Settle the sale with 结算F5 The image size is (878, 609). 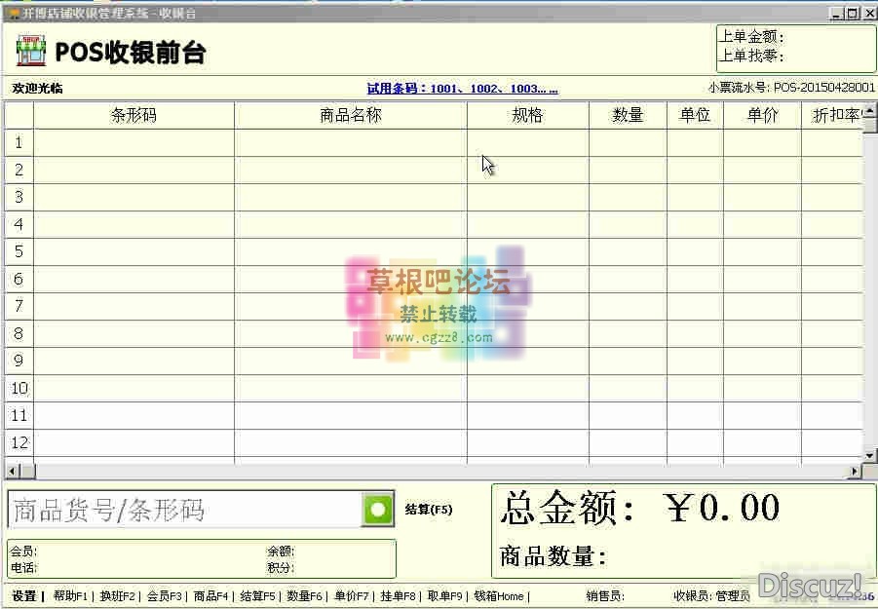pos(256,596)
